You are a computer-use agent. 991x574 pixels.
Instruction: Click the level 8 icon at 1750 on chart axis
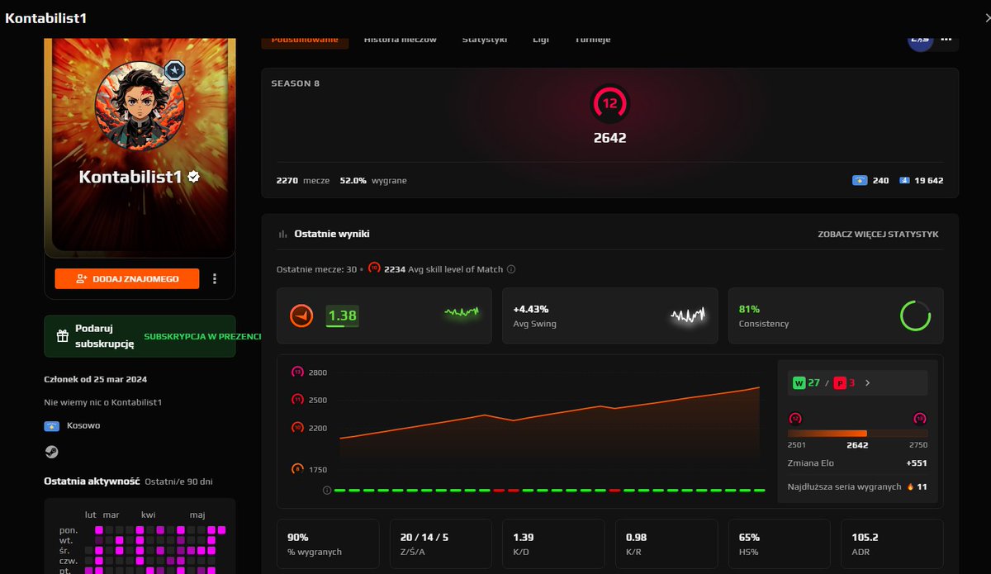click(x=297, y=469)
